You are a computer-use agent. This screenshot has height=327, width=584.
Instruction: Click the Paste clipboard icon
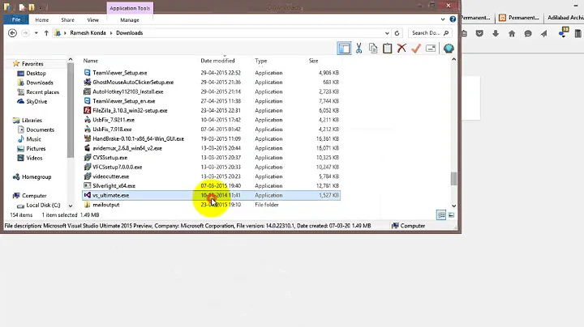point(387,49)
